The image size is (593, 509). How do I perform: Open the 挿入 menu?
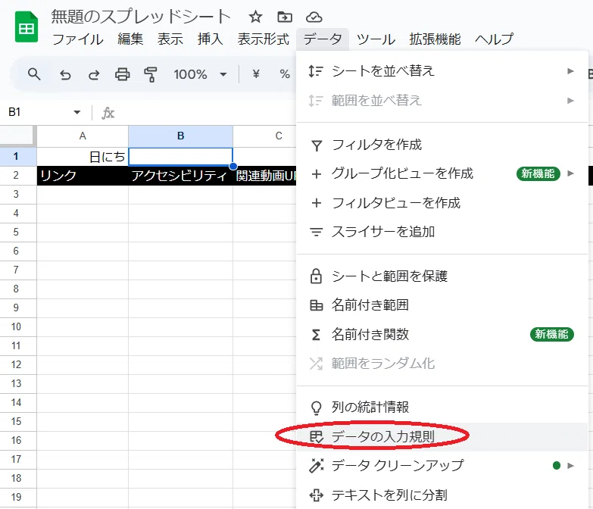click(x=211, y=39)
